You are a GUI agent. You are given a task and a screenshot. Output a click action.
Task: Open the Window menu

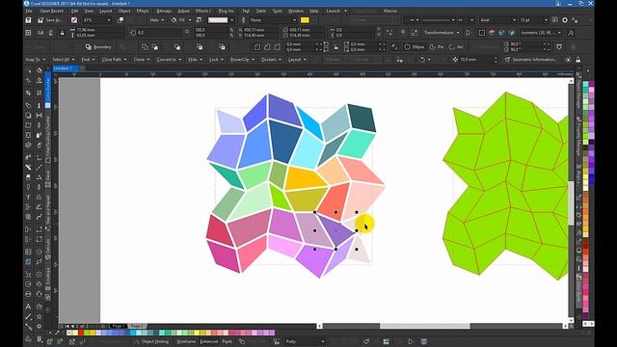(296, 11)
